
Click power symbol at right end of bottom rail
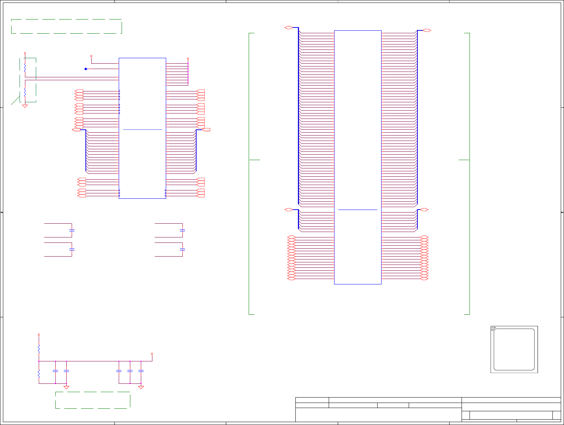tap(152, 354)
